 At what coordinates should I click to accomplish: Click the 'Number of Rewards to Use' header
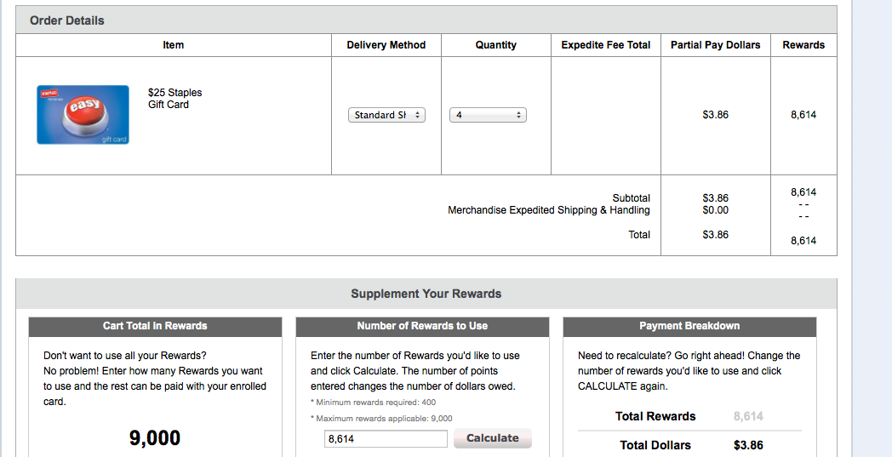coord(422,326)
